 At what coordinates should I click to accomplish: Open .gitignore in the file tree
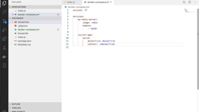[x=35, y=26]
